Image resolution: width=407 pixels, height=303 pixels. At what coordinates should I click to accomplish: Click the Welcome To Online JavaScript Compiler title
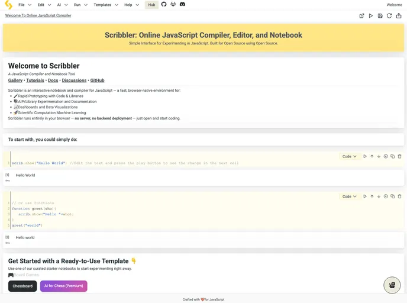click(x=38, y=15)
